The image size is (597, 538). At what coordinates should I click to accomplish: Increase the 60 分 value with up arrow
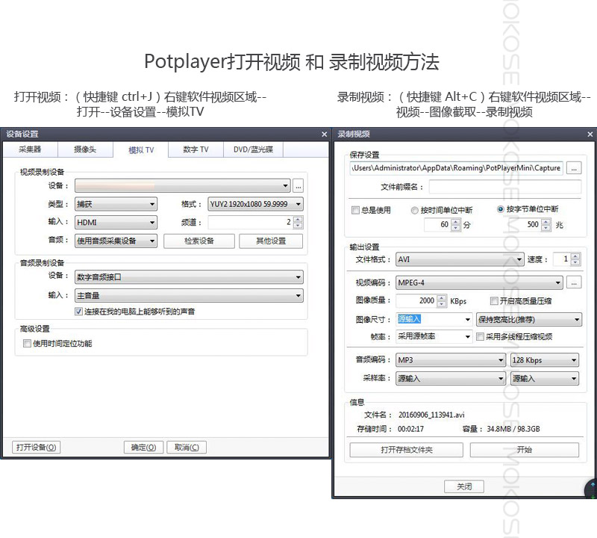pos(456,222)
